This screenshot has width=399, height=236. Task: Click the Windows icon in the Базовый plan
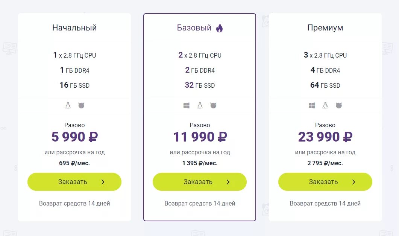coord(187,106)
